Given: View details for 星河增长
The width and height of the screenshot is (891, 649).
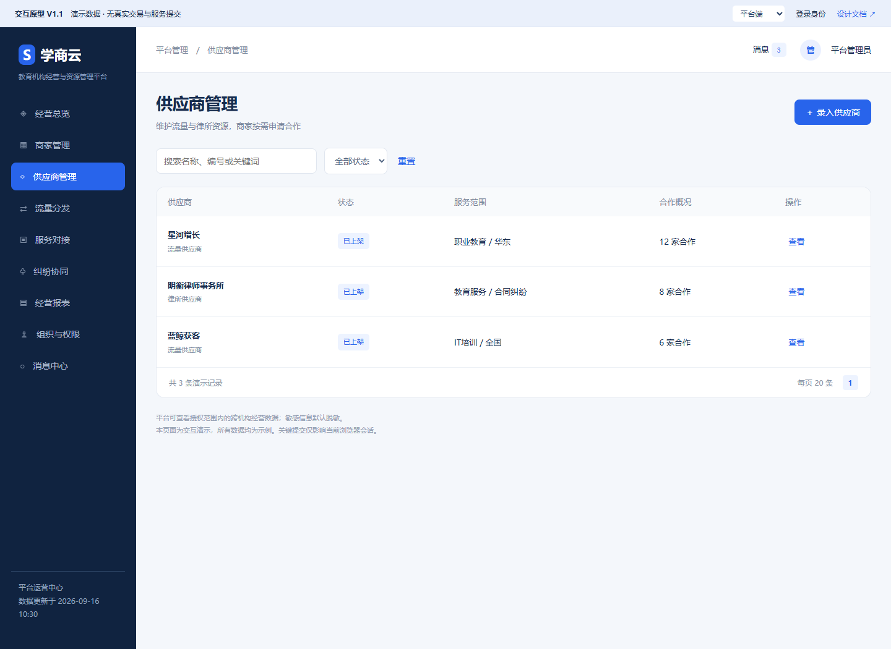Looking at the screenshot, I should (x=796, y=242).
